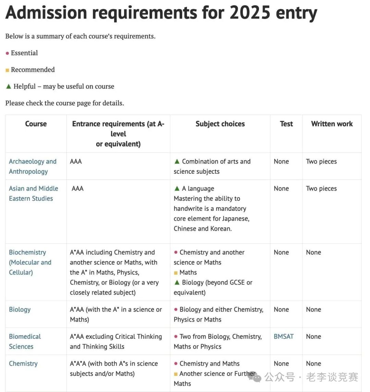
Task: Click green triangle beside "Biology (beyond GCSE"
Action: 177,283
